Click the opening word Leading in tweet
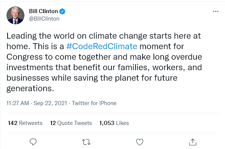225x149 pixels. tap(21, 36)
